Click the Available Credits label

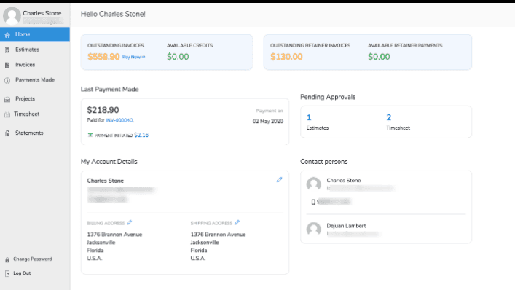(190, 46)
